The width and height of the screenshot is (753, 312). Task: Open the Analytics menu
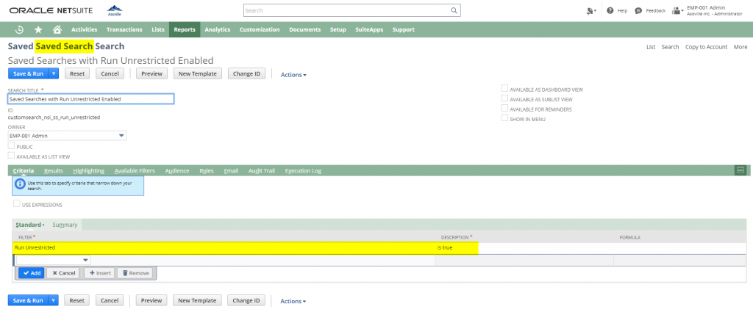tap(218, 29)
